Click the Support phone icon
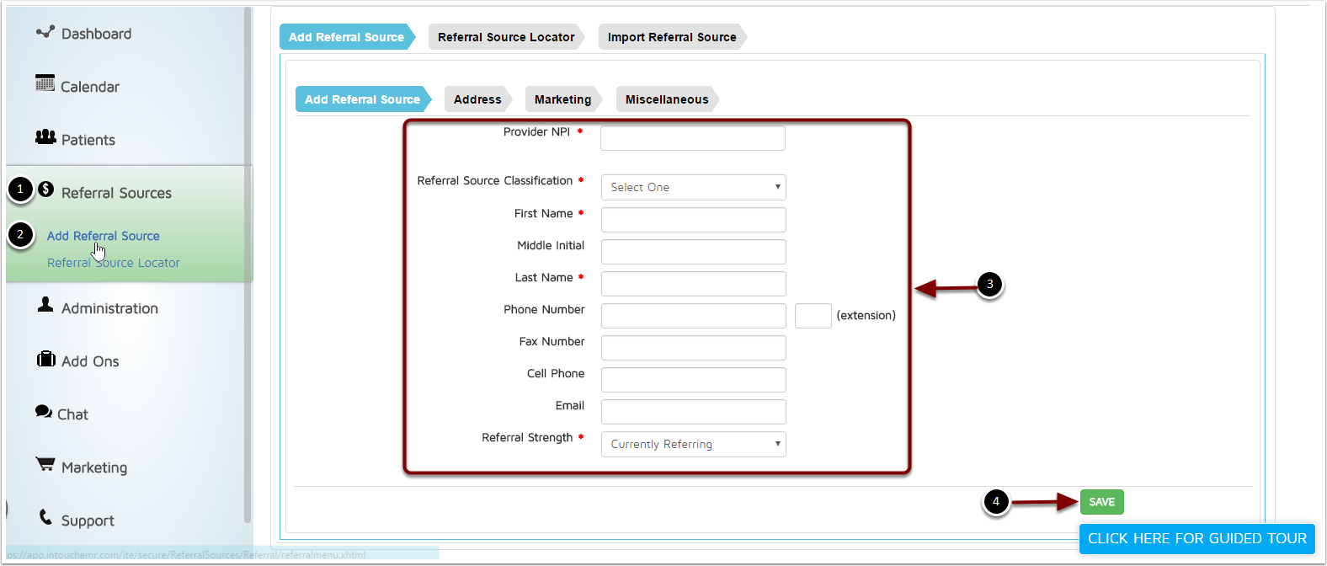The width and height of the screenshot is (1327, 566). [45, 517]
